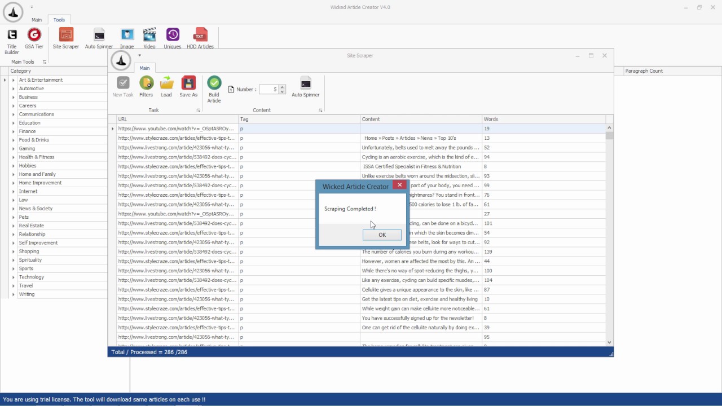Click the main application logo button
This screenshot has height=406, width=722.
[x=13, y=12]
